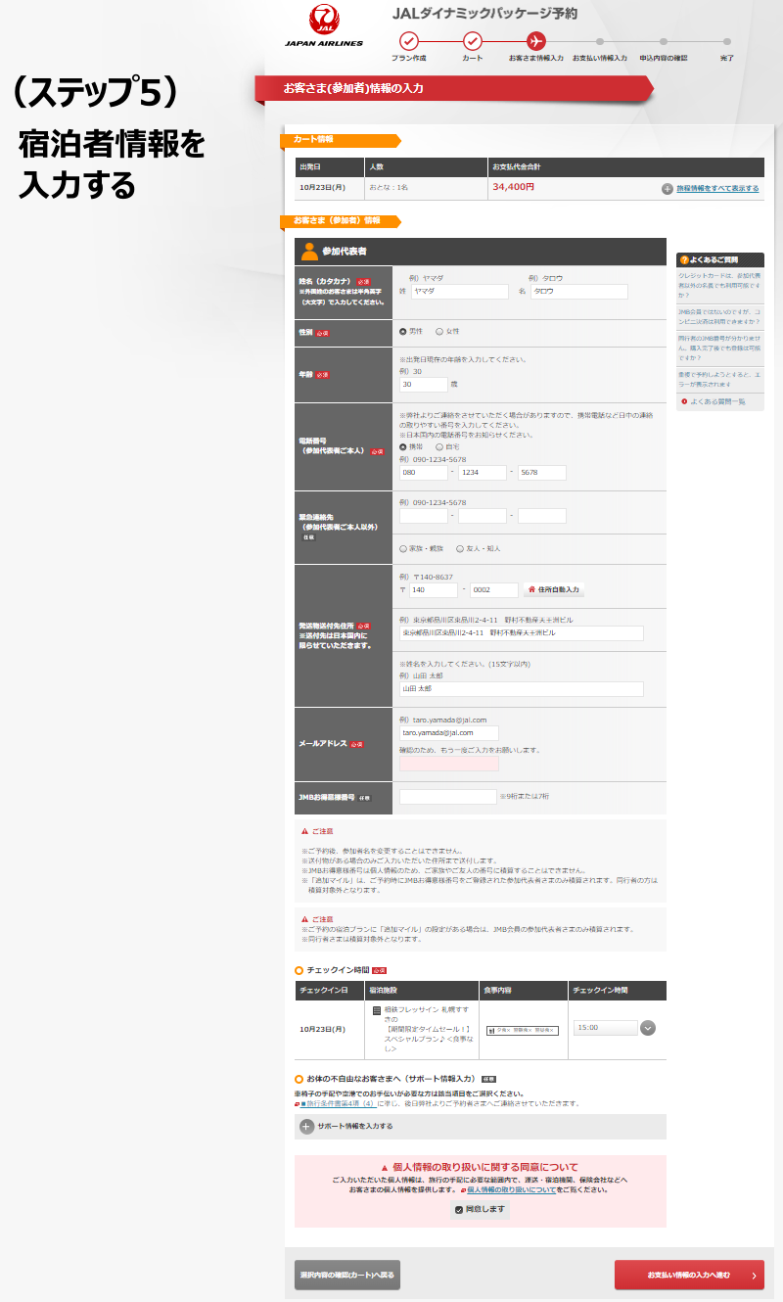The height and width of the screenshot is (1302, 783).
Task: Choose 自宅 phone type radio button
Action: (x=438, y=446)
